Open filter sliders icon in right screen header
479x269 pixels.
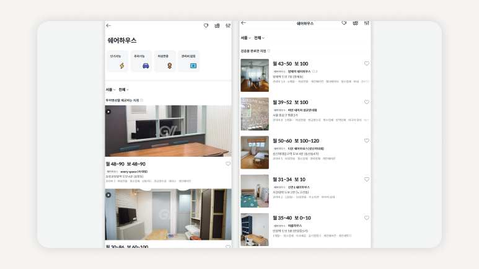point(367,23)
